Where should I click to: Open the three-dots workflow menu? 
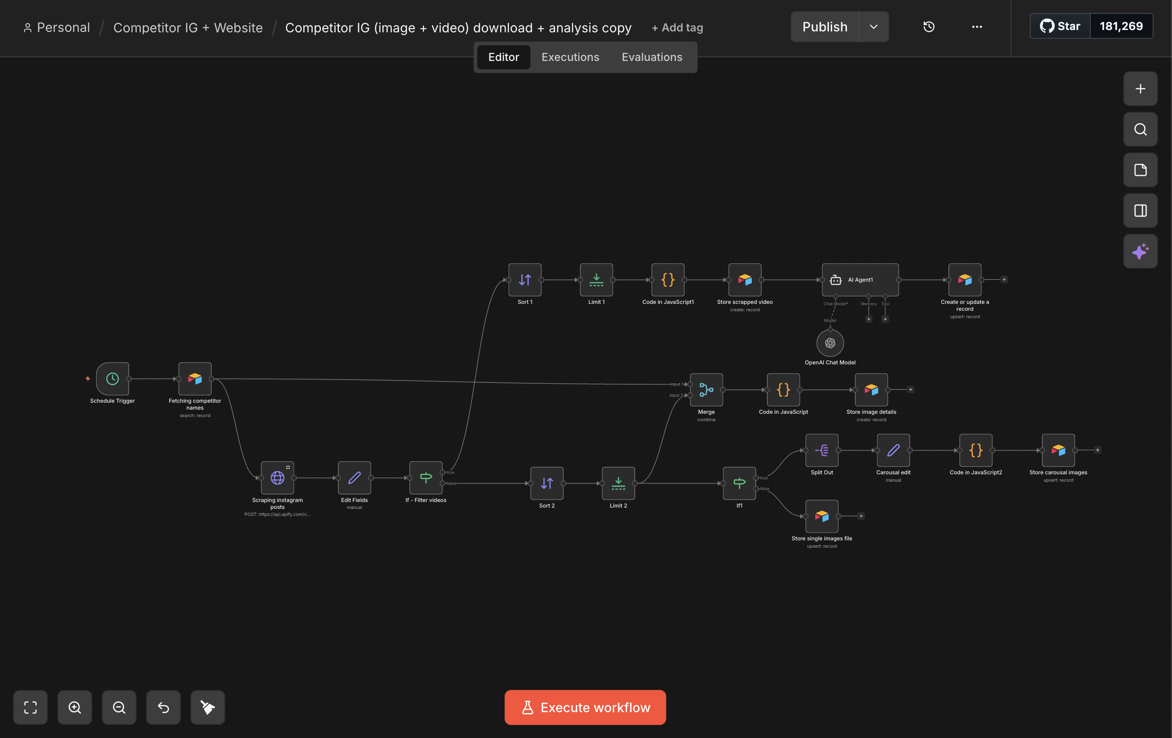(x=977, y=27)
